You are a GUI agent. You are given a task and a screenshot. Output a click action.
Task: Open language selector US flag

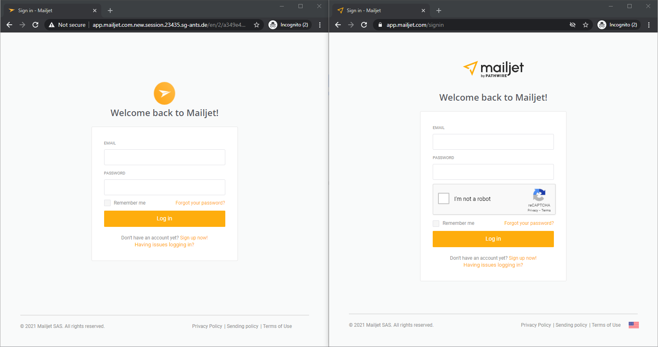634,325
